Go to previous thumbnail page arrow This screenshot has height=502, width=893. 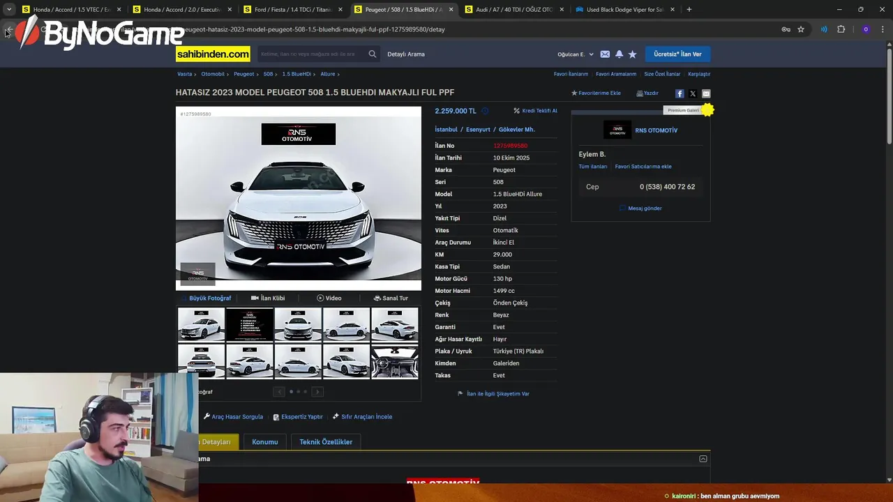[x=278, y=392]
